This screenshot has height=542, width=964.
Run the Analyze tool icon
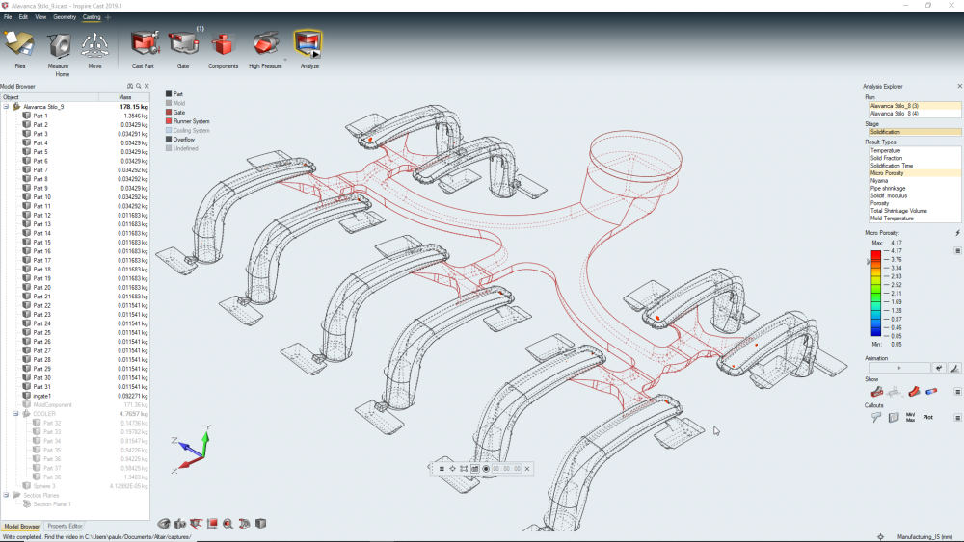click(x=308, y=44)
